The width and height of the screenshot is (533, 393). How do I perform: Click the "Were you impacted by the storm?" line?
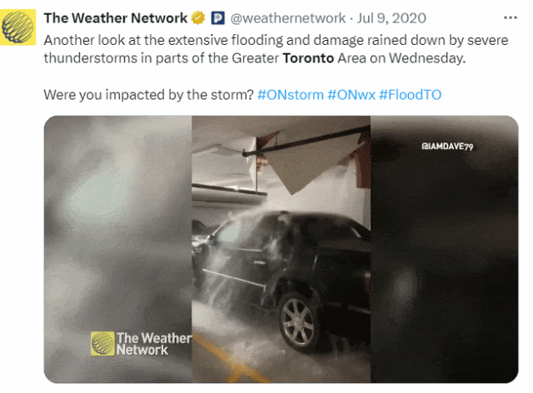point(148,95)
